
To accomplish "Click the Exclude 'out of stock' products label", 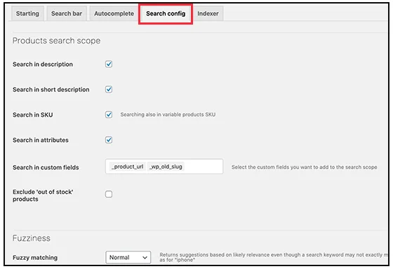I will [43, 195].
